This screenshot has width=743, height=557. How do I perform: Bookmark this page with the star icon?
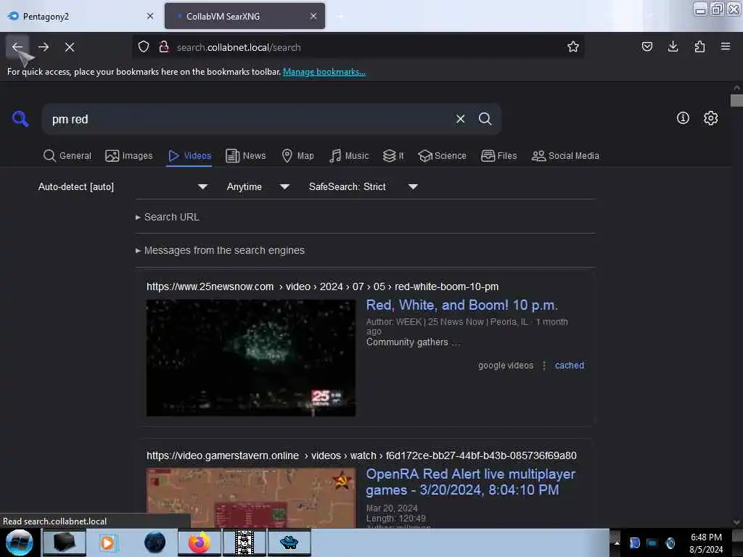coord(573,47)
